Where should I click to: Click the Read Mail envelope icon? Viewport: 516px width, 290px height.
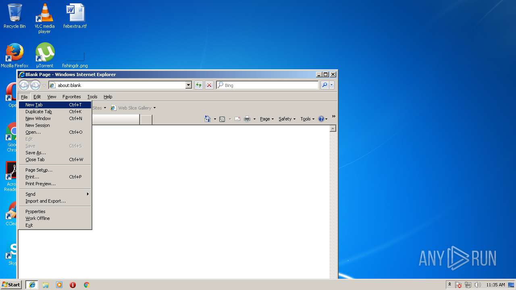[237, 119]
